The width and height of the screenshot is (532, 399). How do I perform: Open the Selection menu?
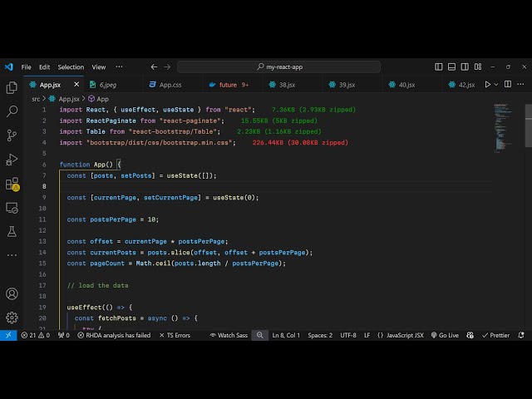coord(71,66)
